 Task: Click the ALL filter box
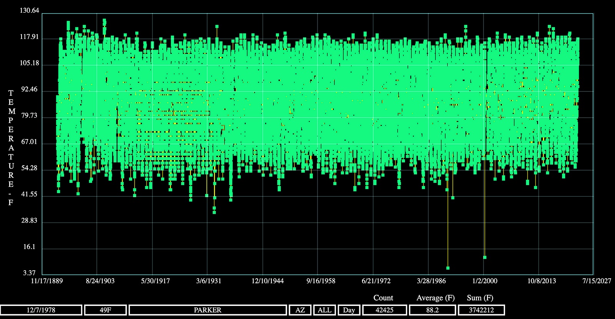[x=324, y=310]
